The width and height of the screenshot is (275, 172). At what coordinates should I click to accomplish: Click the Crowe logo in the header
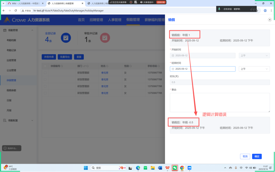pos(15,20)
